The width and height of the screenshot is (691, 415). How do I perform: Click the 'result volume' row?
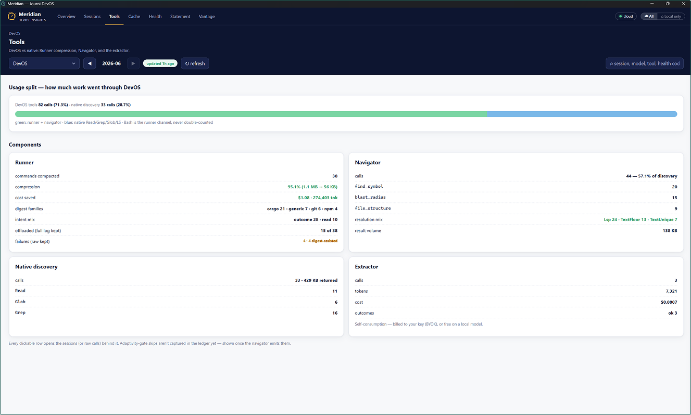click(516, 230)
